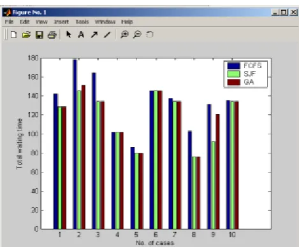Minimize the Figure No. 1 window
This screenshot has width=299, height=247.
click(x=275, y=12)
